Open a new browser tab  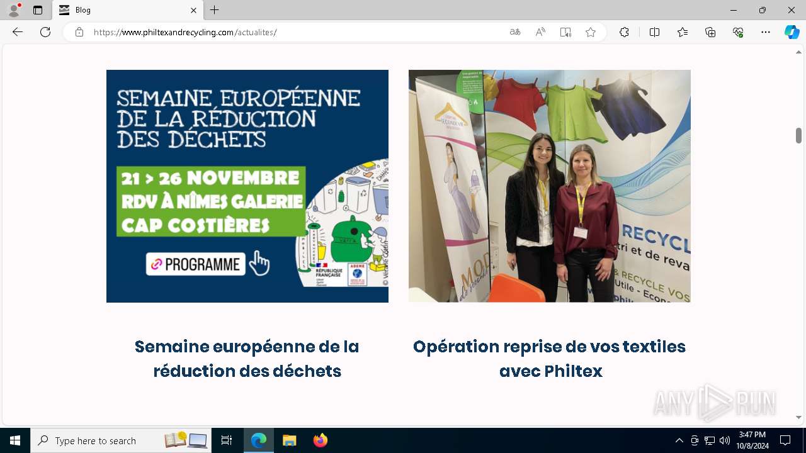215,10
